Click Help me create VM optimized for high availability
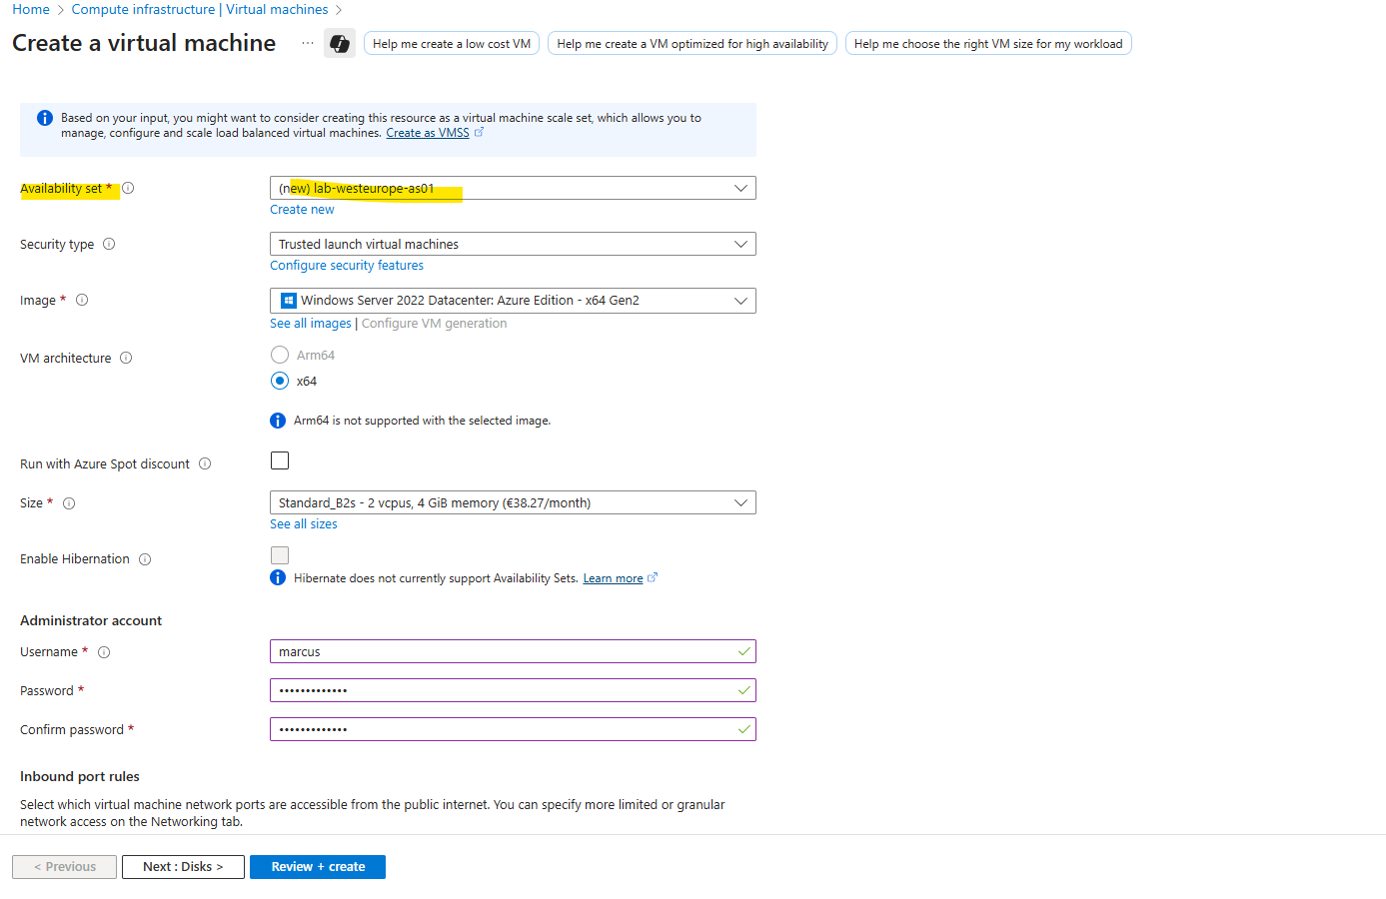Image resolution: width=1386 pixels, height=899 pixels. pyautogui.click(x=693, y=43)
